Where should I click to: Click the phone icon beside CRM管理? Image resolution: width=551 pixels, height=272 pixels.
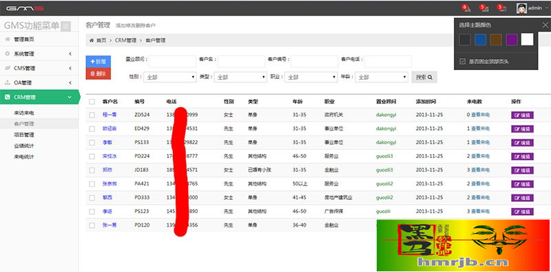tap(8, 97)
